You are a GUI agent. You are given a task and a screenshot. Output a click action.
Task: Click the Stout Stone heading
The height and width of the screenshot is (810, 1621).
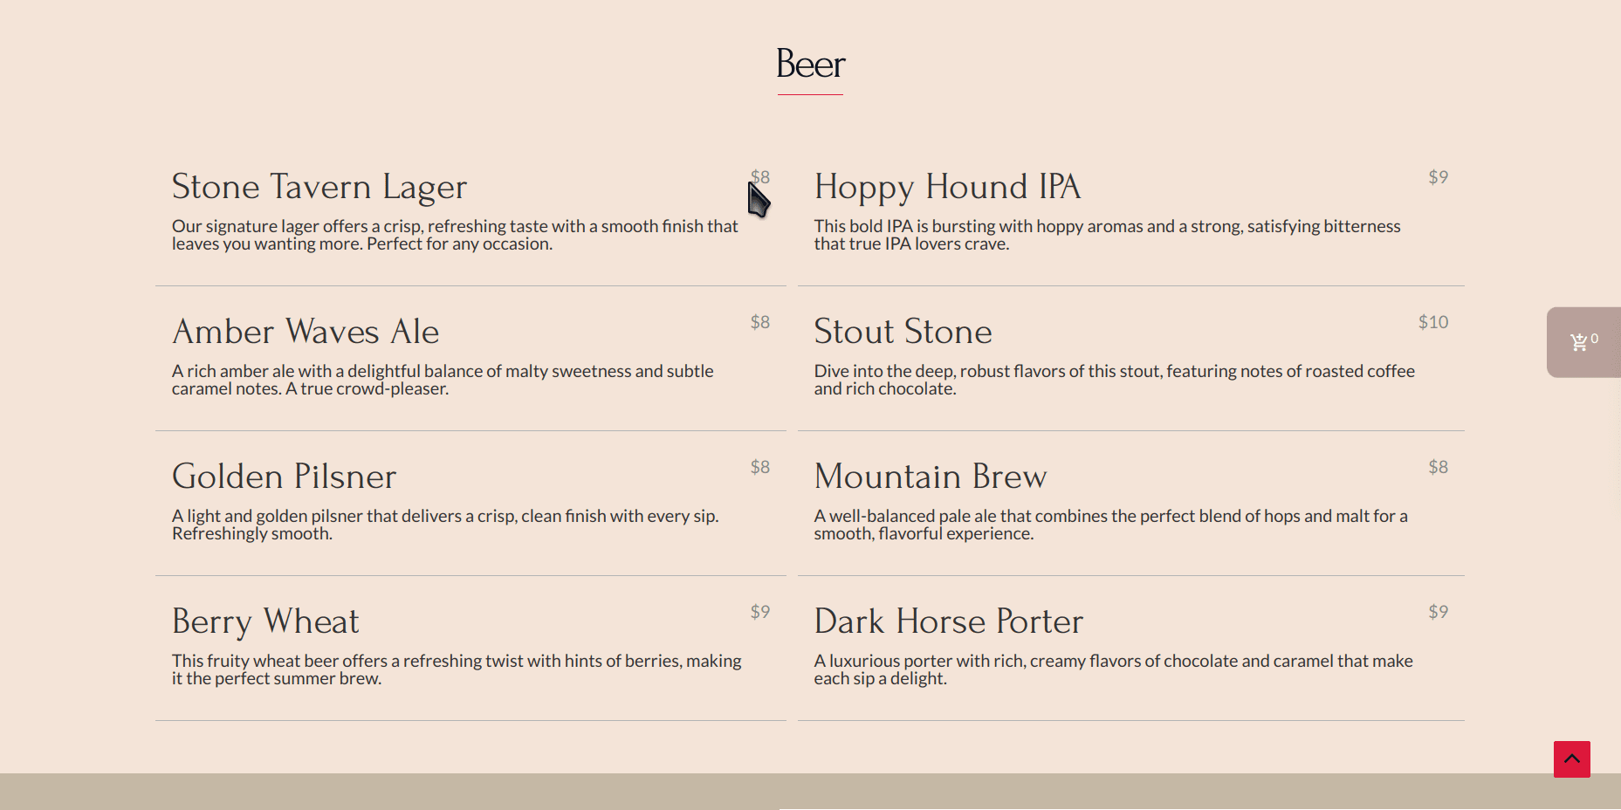click(903, 332)
